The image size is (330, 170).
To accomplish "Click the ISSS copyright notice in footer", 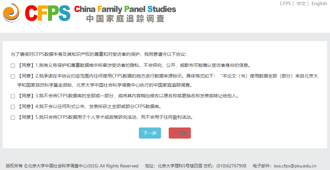I will click(x=72, y=166).
